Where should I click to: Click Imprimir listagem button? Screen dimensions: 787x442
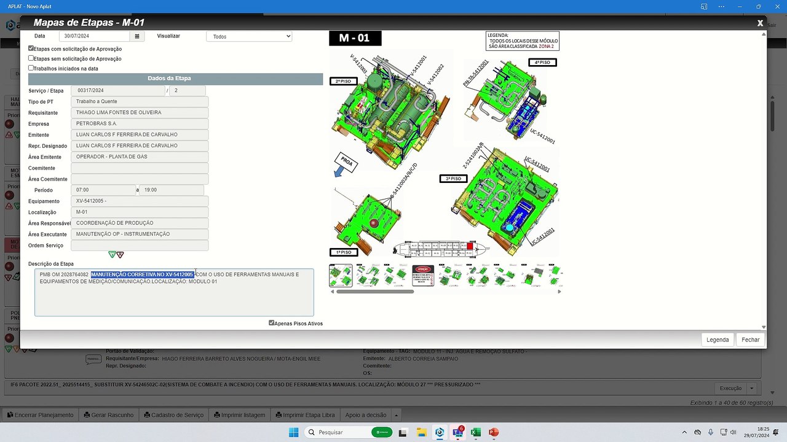coord(239,415)
